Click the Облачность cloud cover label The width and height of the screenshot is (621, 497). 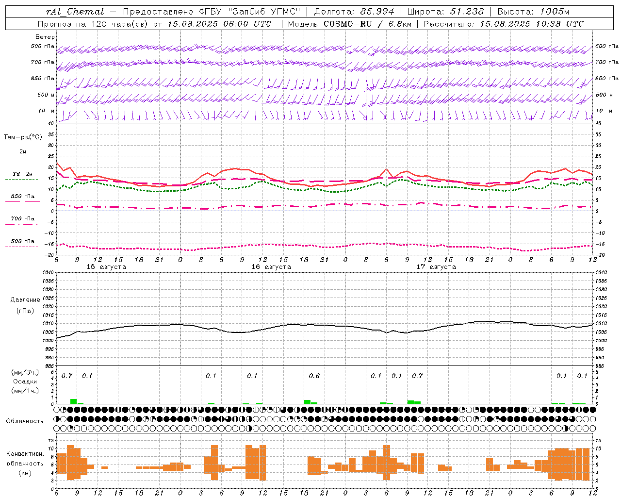click(25, 421)
